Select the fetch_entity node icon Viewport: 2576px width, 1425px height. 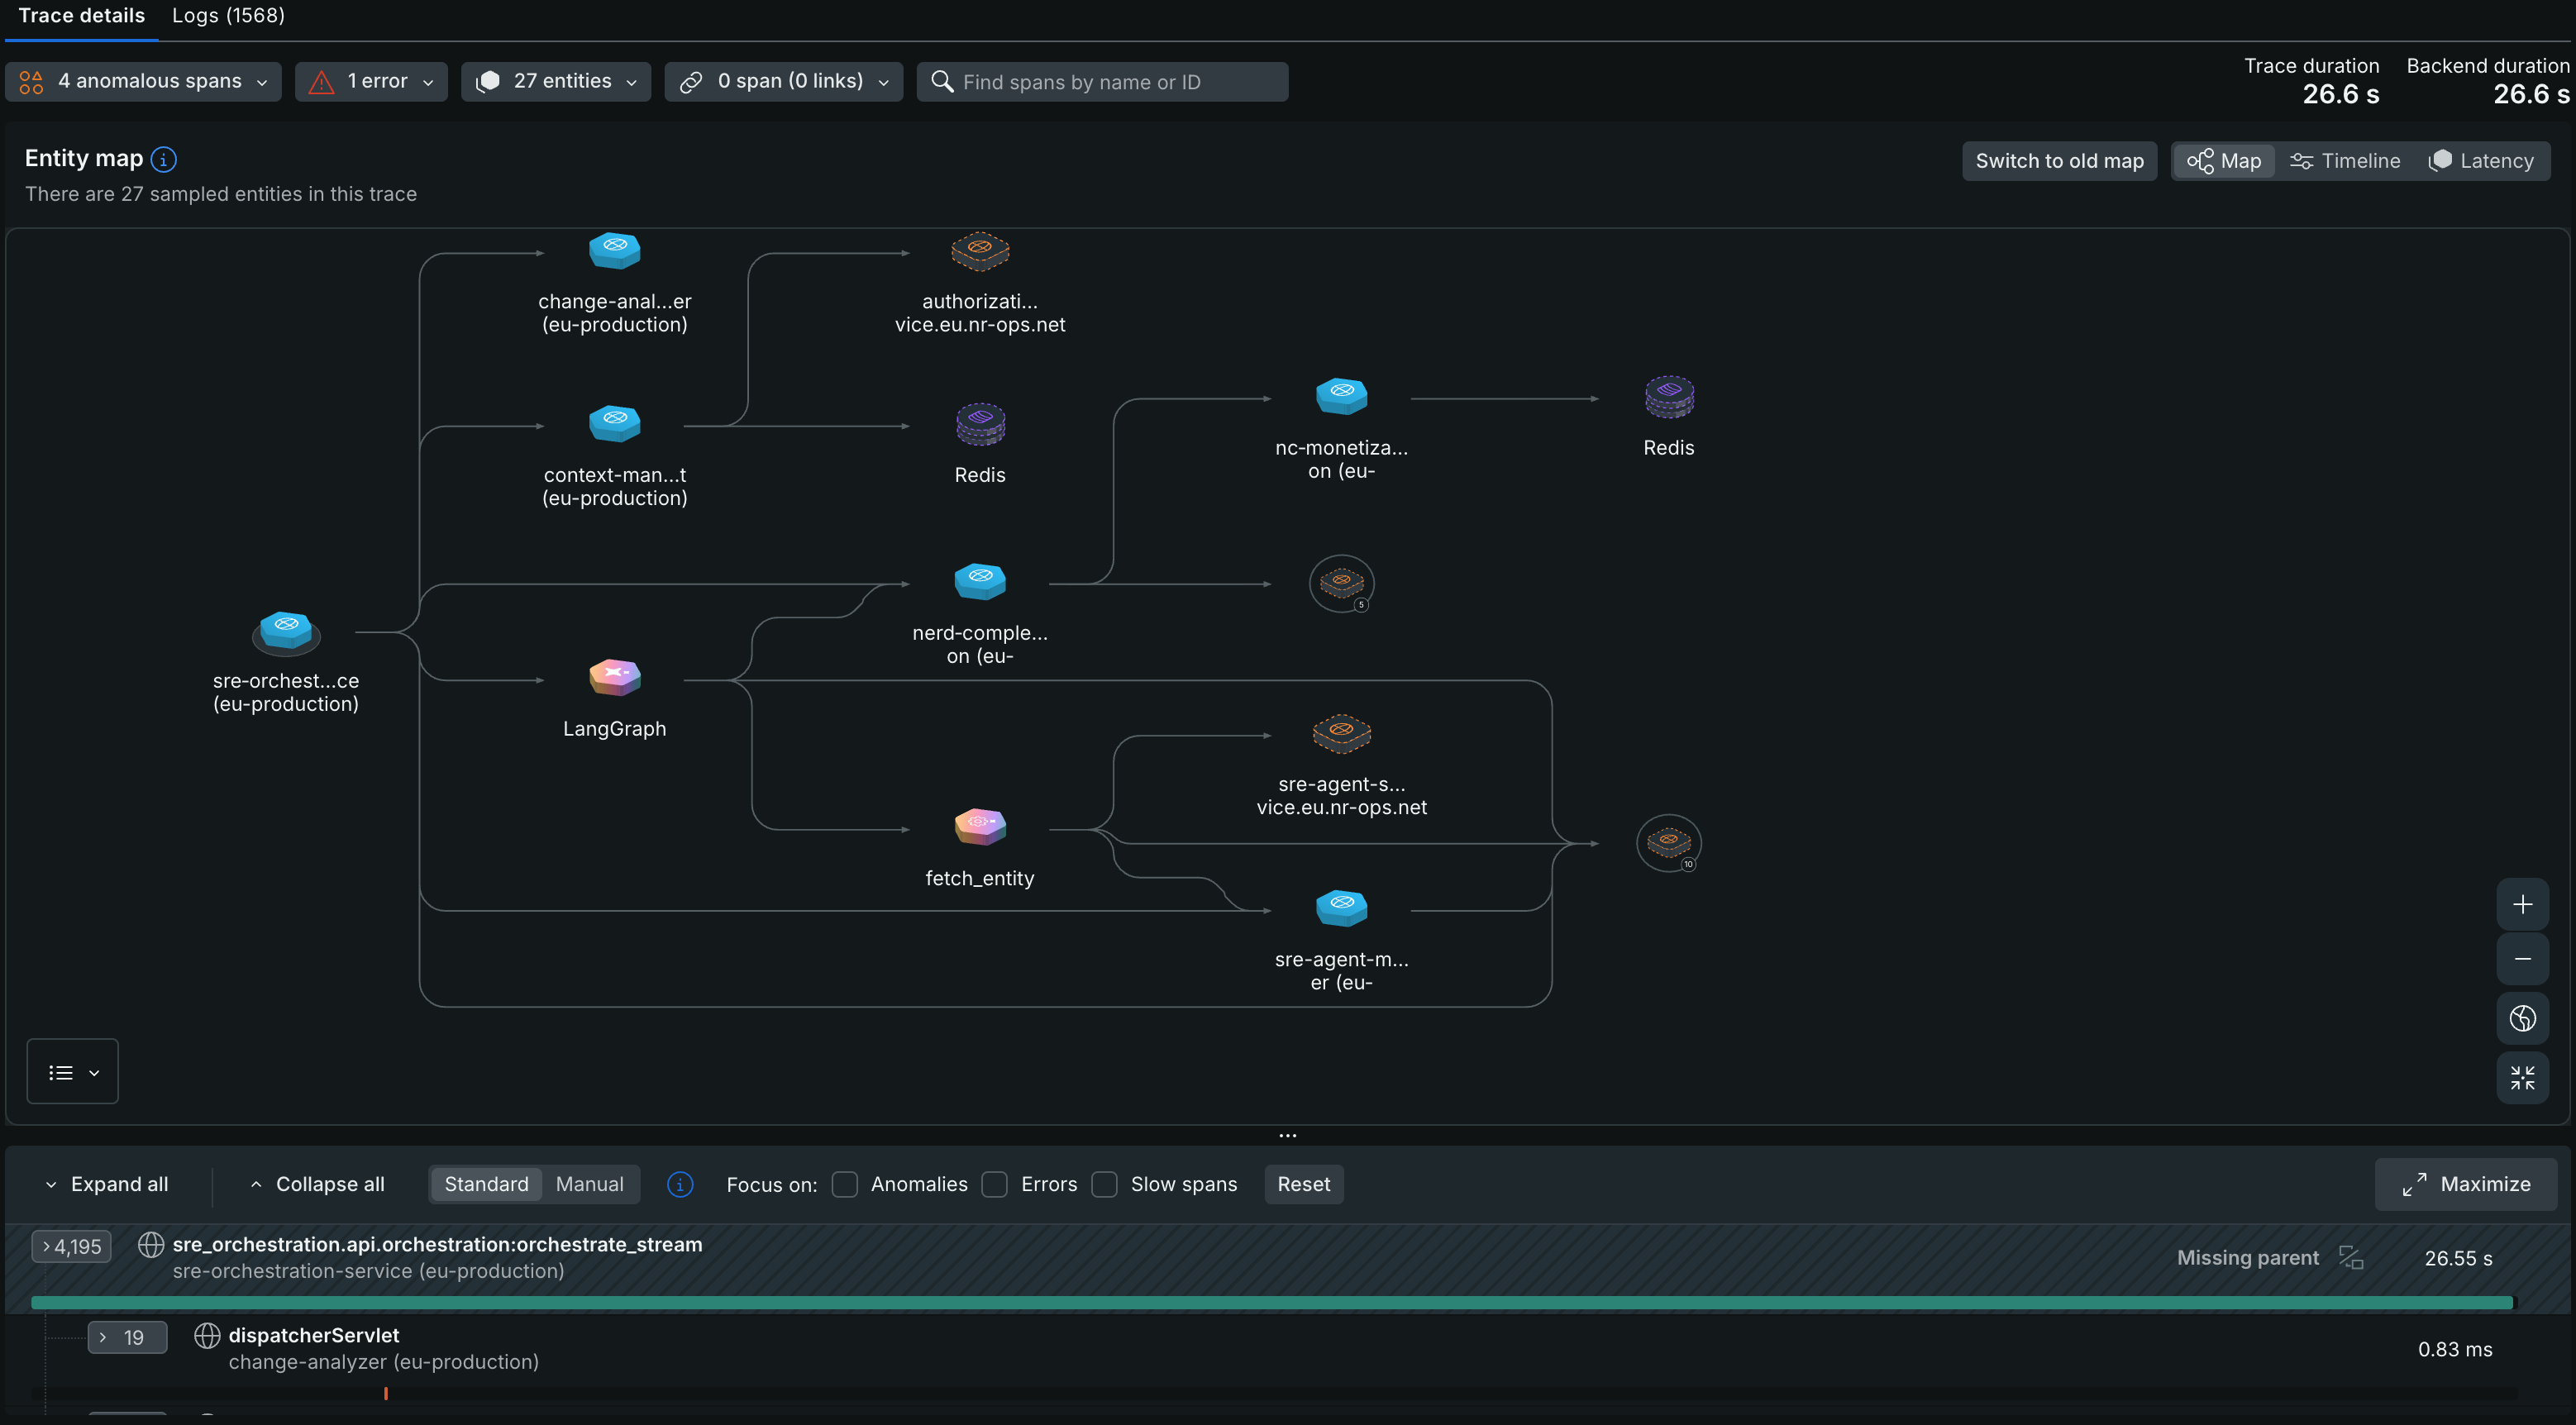pos(980,827)
